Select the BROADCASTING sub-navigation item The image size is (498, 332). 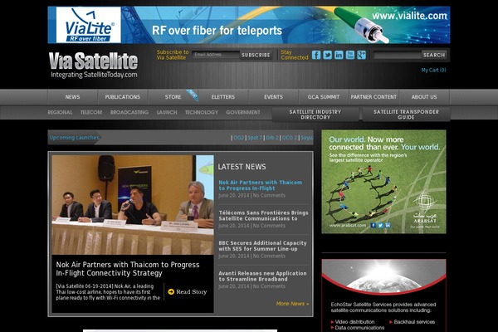129,113
